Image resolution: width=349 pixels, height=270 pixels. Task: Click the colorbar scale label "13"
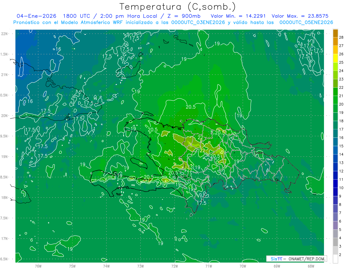click(x=341, y=163)
